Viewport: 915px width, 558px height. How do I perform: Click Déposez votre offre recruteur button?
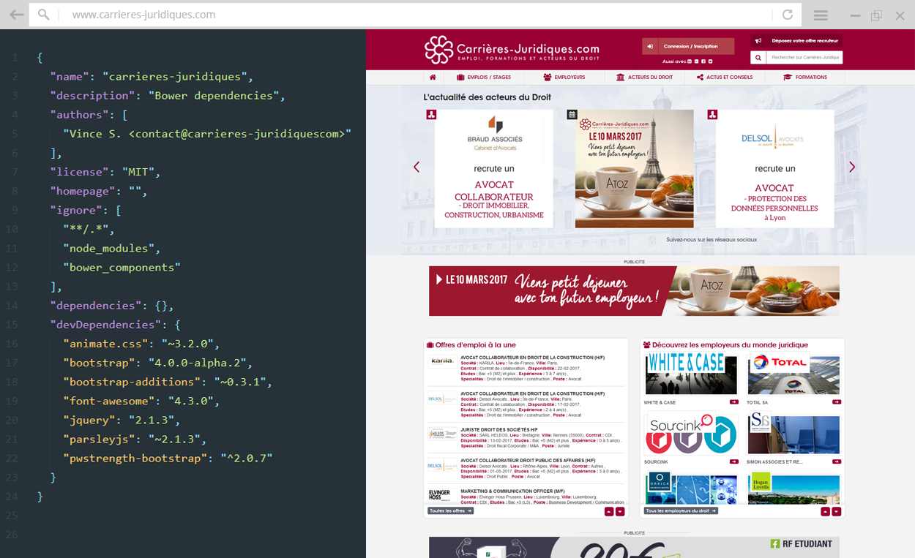click(x=796, y=41)
